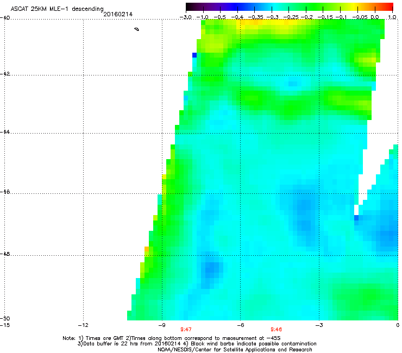
Task: Click the -0.35 colorbar label
Action: (x=255, y=17)
